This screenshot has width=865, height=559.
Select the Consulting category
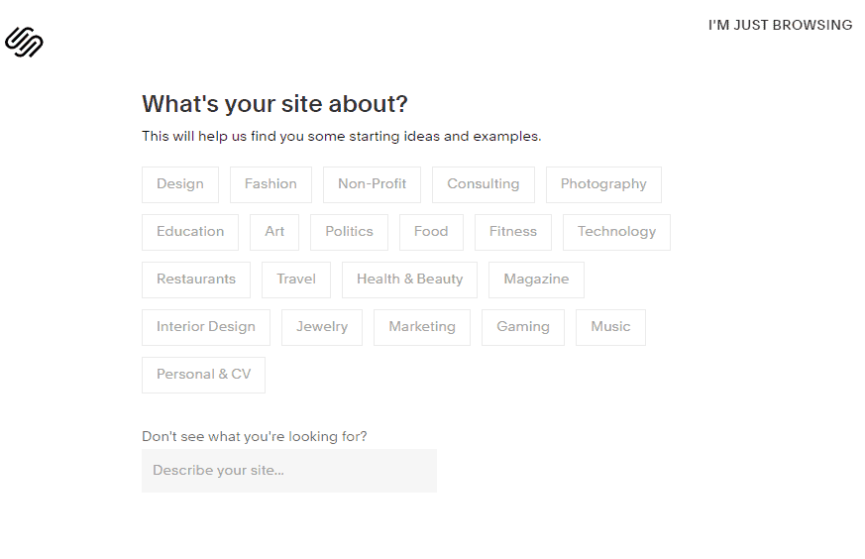(484, 184)
